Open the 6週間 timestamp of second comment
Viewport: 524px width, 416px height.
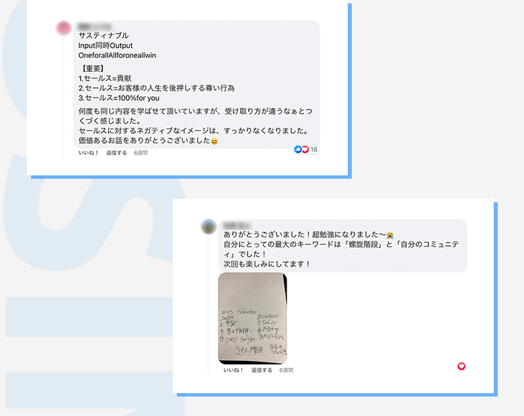click(x=287, y=370)
